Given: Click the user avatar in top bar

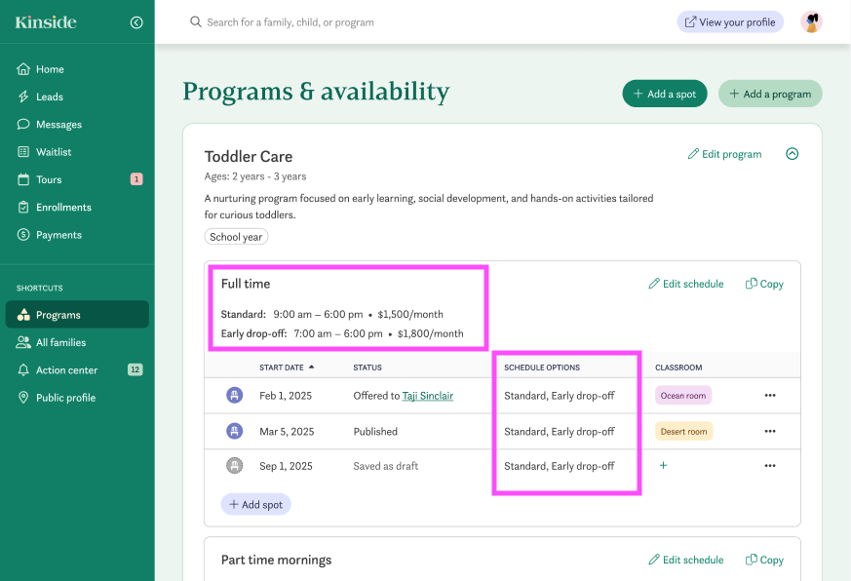Looking at the screenshot, I should (811, 22).
